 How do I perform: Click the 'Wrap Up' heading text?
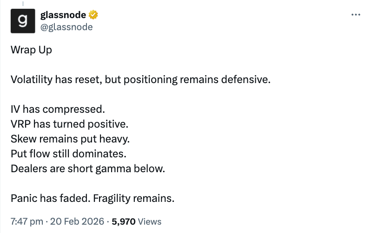click(x=31, y=50)
